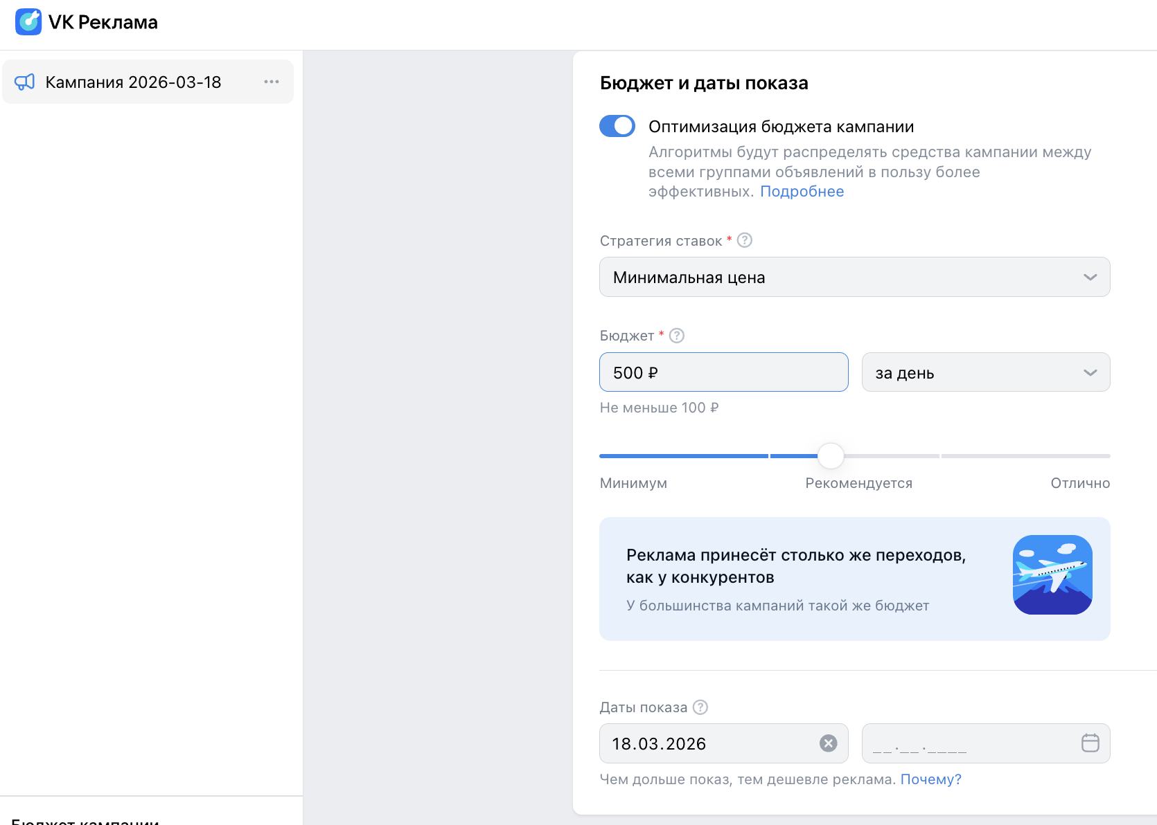Open campaign options via the ellipsis icon
The width and height of the screenshot is (1157, 825).
[272, 81]
